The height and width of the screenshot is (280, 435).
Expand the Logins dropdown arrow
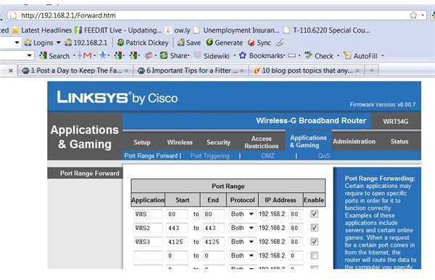click(x=59, y=43)
